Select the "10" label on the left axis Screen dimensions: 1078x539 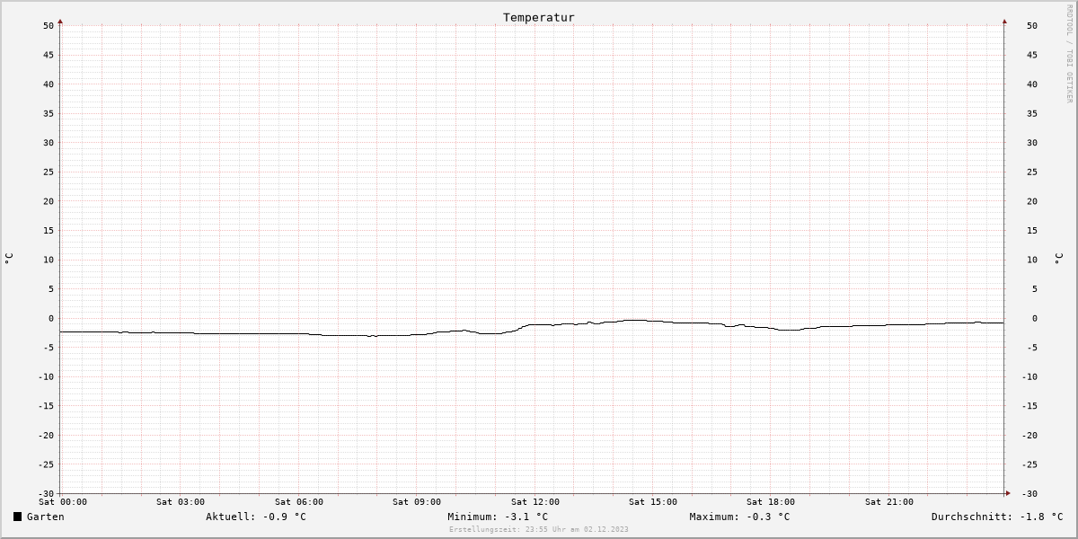(x=49, y=260)
